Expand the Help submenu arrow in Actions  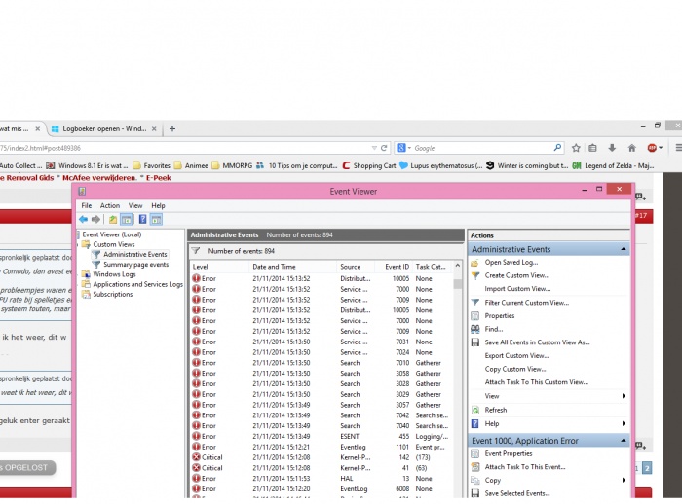click(624, 423)
